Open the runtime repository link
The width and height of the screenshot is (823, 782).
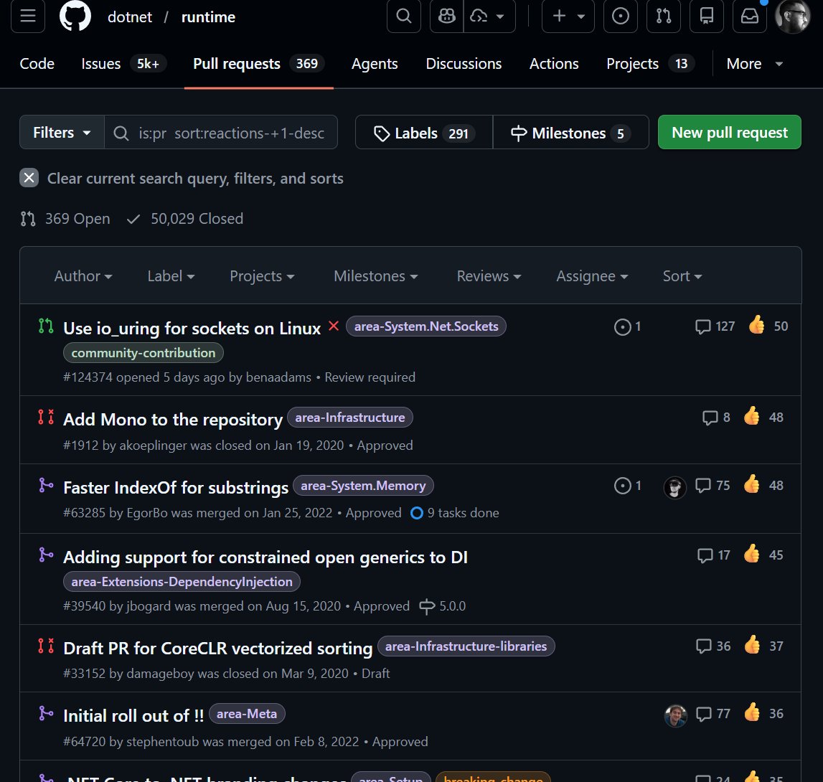pos(208,17)
